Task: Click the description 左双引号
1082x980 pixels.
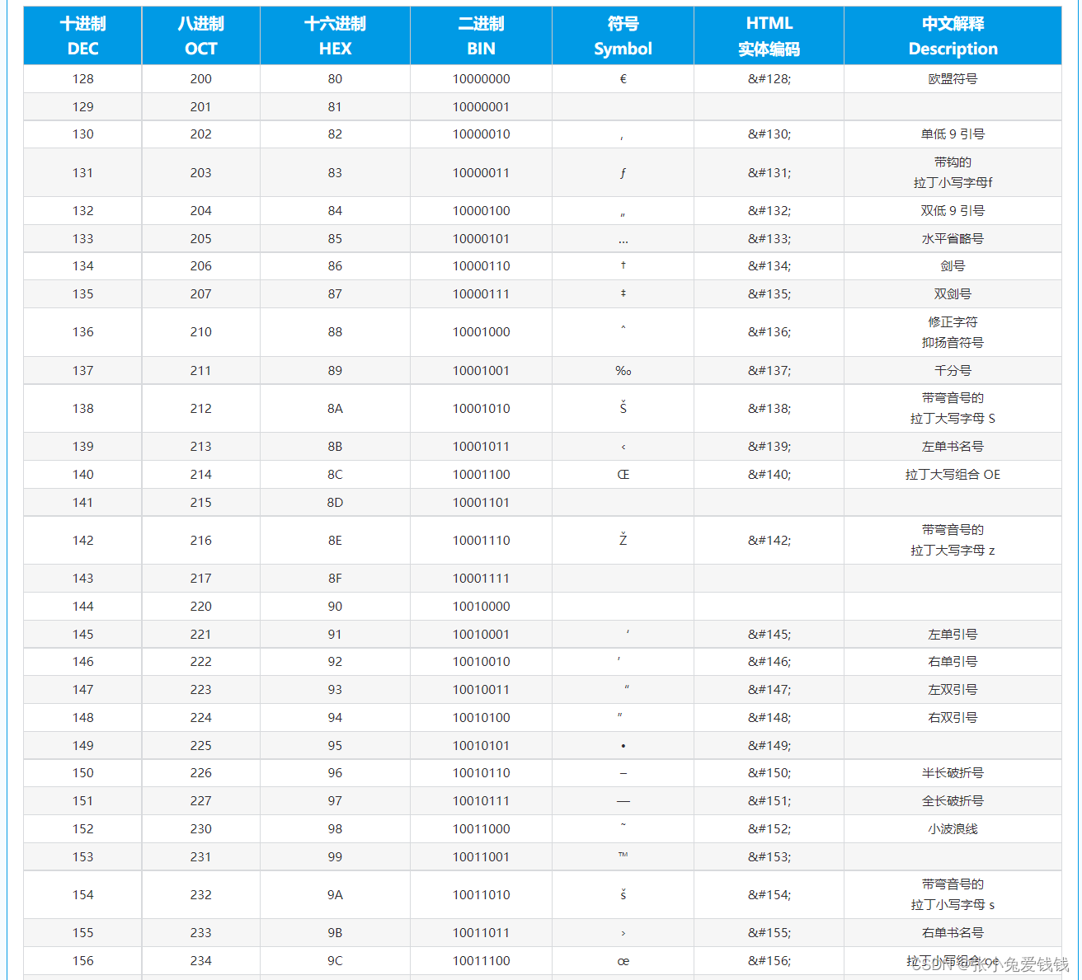Action: click(x=953, y=690)
